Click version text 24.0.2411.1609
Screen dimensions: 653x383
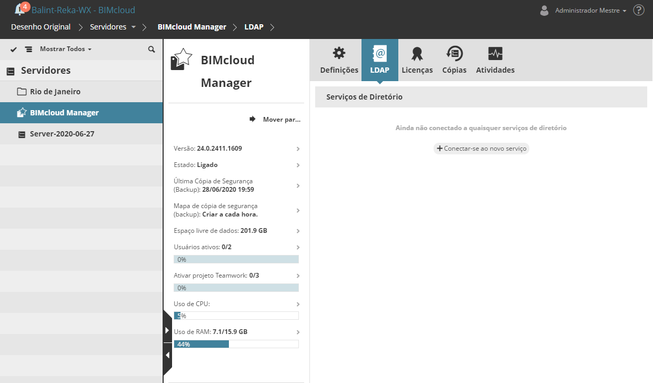[x=219, y=149]
